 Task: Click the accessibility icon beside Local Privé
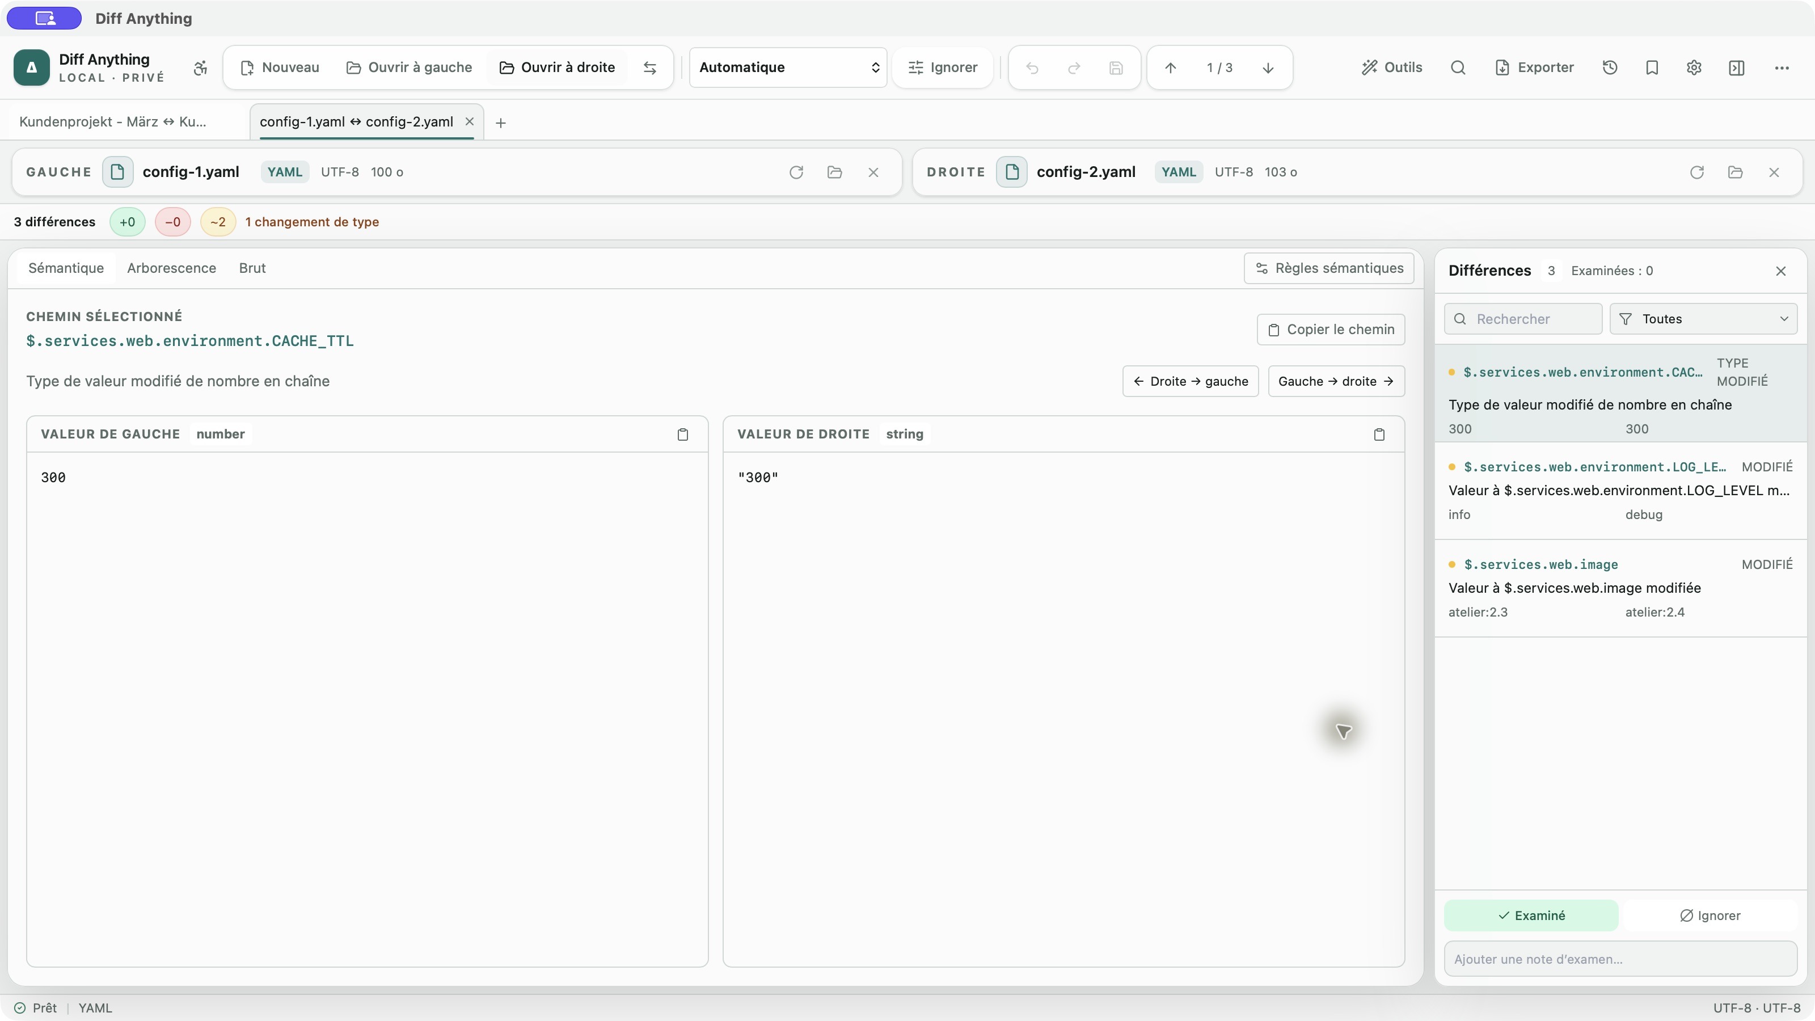[x=201, y=67]
